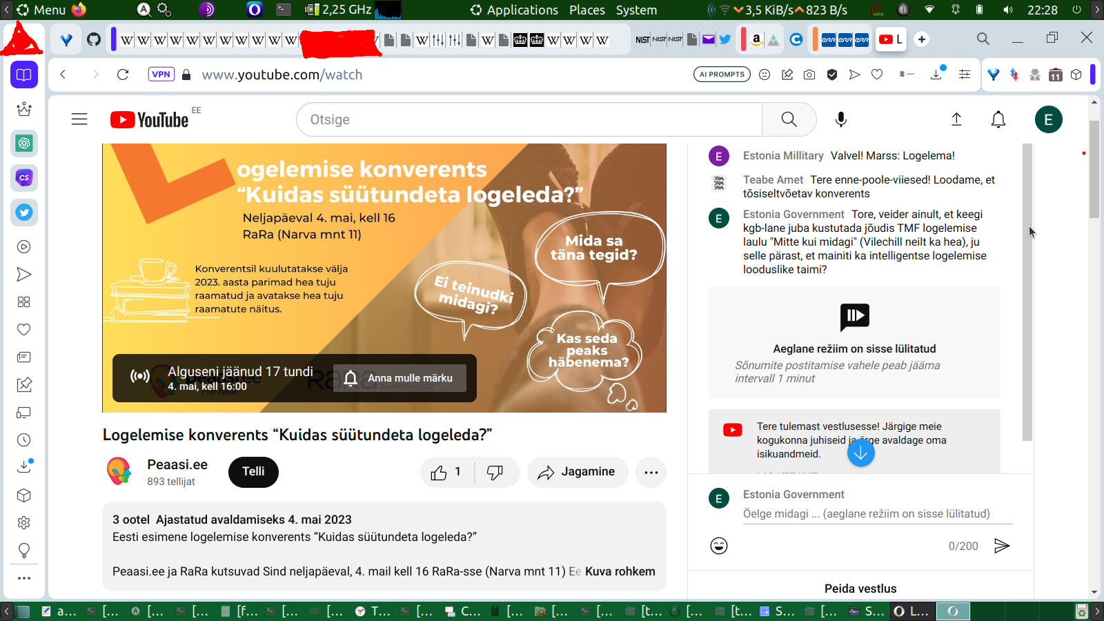Dislike the video with thumbs down

tap(495, 472)
